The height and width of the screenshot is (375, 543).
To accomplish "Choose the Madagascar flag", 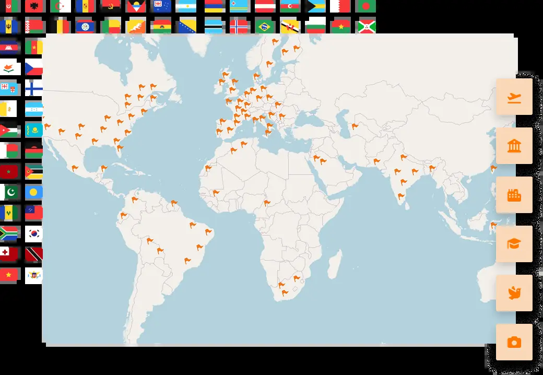I will coord(10,150).
